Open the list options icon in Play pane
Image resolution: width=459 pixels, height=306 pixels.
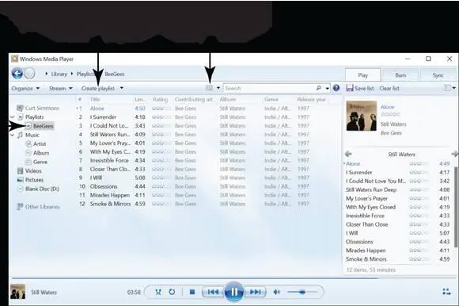point(447,88)
